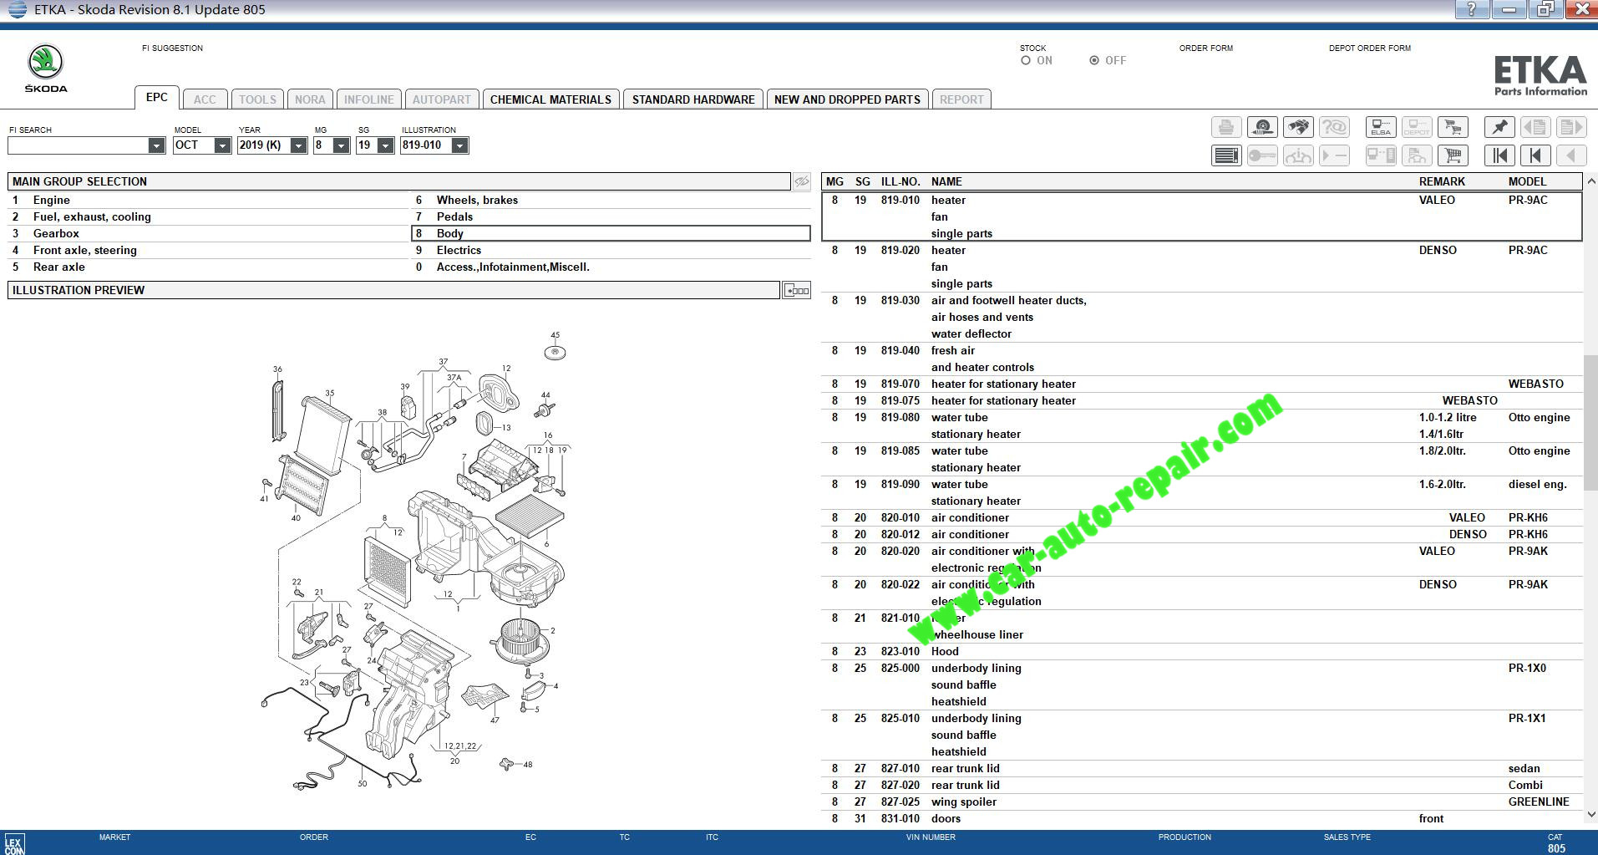Screen dimensions: 1598x855
Task: Click the heater exploded-view illustration preview
Action: pos(415,560)
